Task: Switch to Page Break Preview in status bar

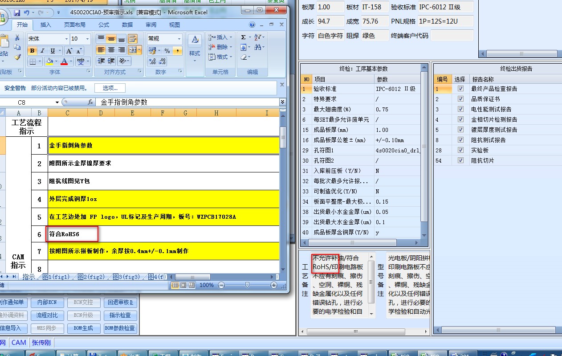Action: [x=191, y=285]
